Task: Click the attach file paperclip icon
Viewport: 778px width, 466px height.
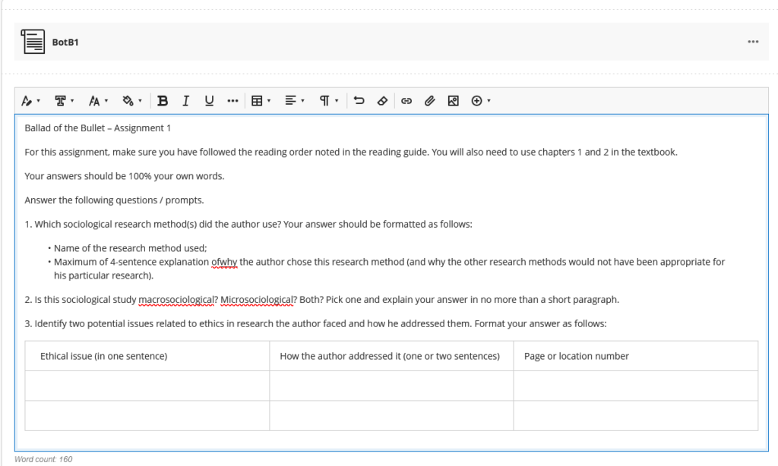Action: tap(429, 101)
